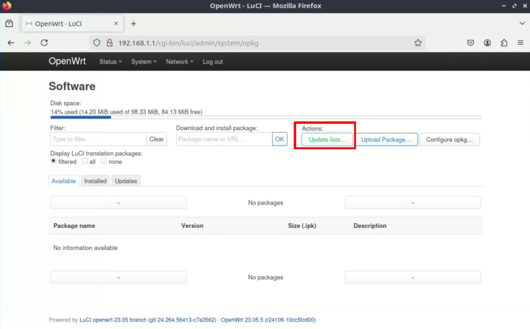Click the OpenWrt brand logo text
The width and height of the screenshot is (530, 329).
coord(67,61)
